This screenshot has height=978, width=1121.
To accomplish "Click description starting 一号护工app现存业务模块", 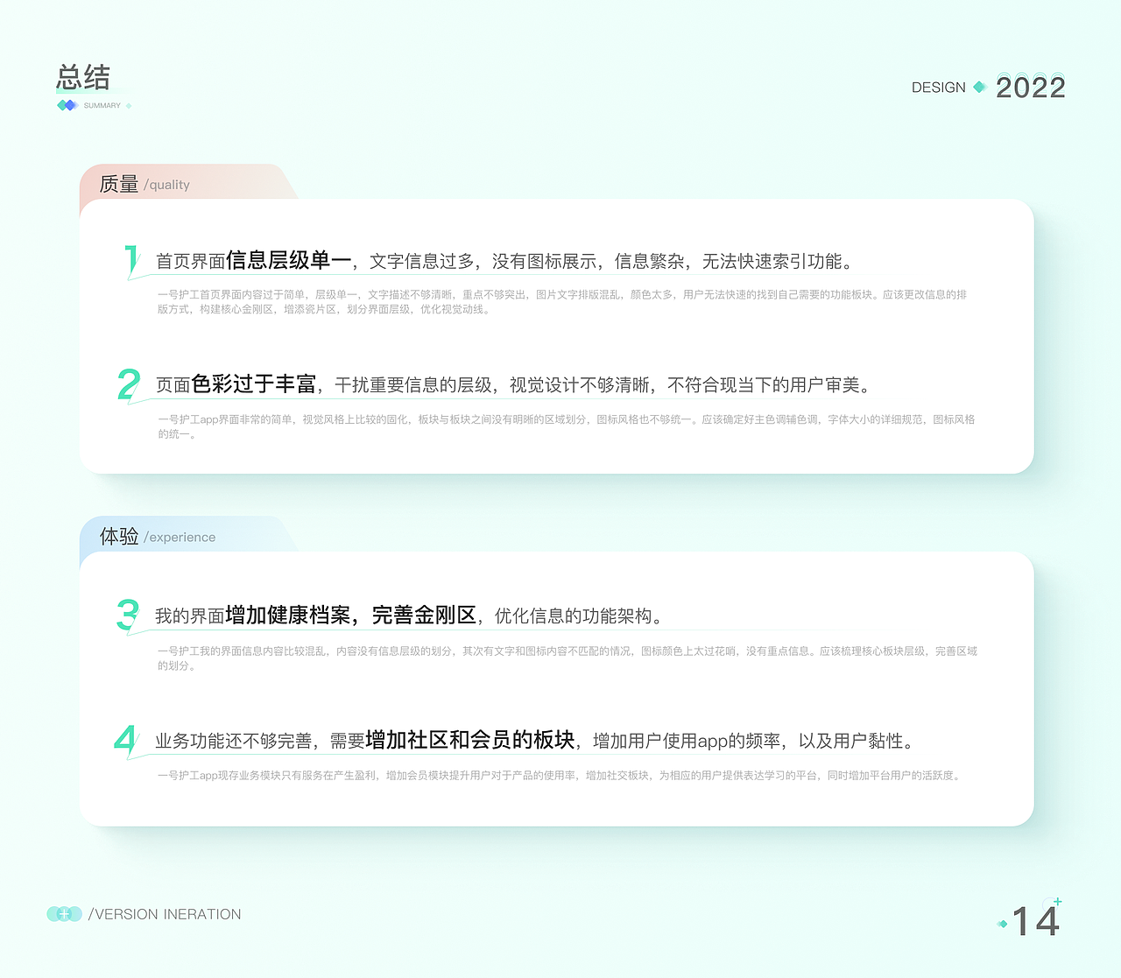I will [x=560, y=776].
